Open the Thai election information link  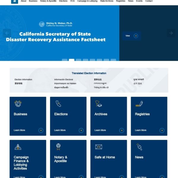tap(61, 88)
